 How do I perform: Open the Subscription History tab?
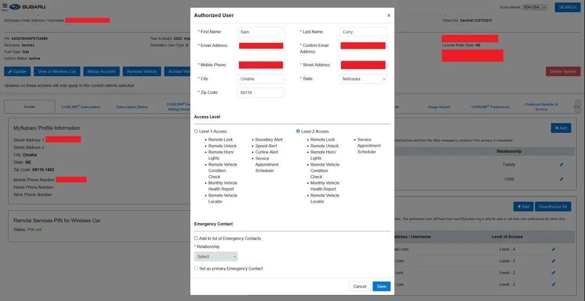click(132, 107)
